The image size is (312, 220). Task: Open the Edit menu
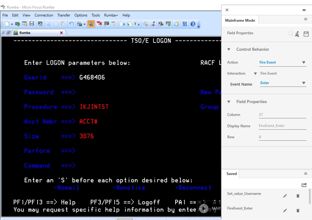(15, 15)
